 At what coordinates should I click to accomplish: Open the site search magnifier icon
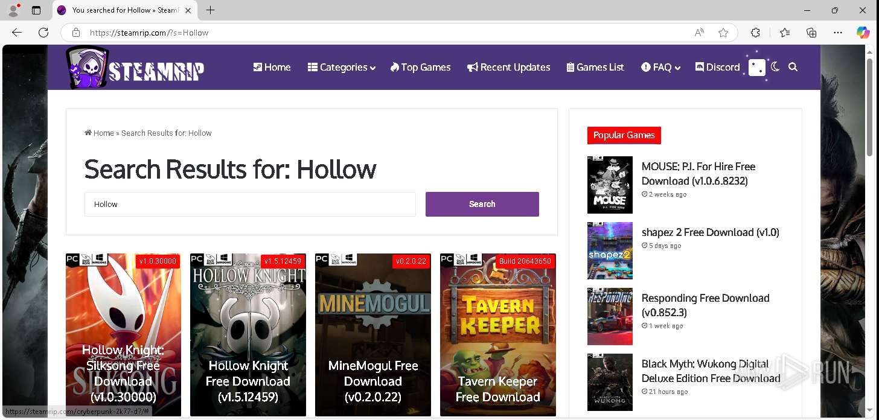pos(793,67)
